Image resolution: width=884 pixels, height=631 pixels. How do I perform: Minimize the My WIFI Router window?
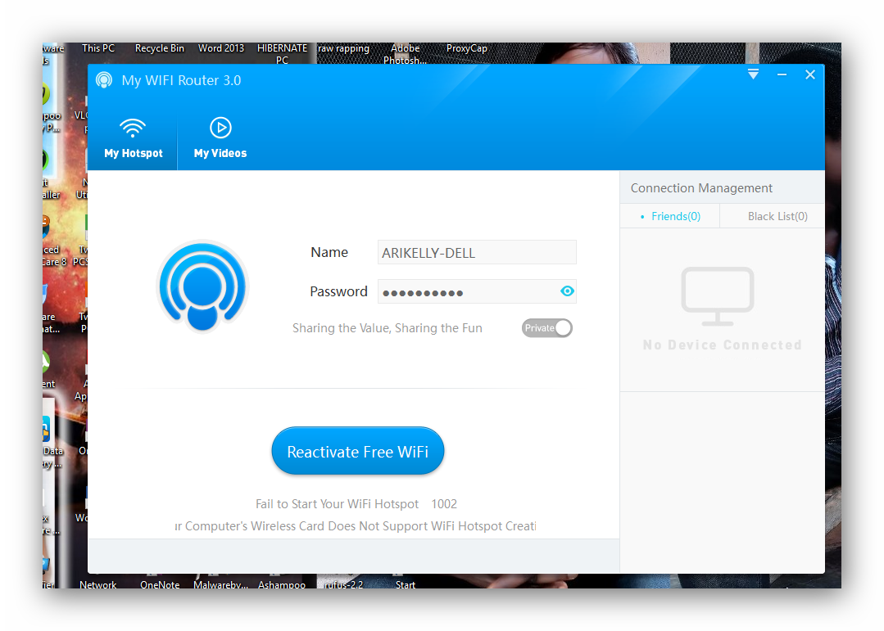(x=782, y=74)
